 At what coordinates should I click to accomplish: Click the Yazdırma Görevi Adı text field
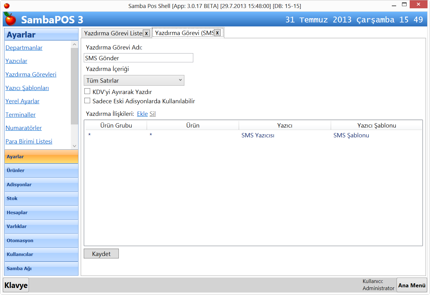(138, 58)
